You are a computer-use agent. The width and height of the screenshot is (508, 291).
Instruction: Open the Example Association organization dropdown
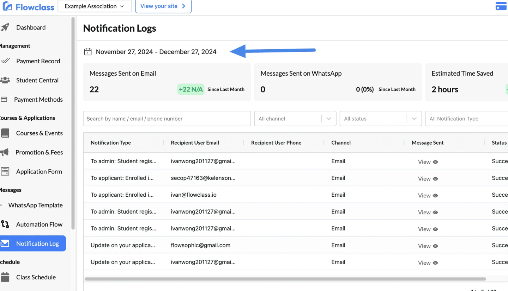95,6
